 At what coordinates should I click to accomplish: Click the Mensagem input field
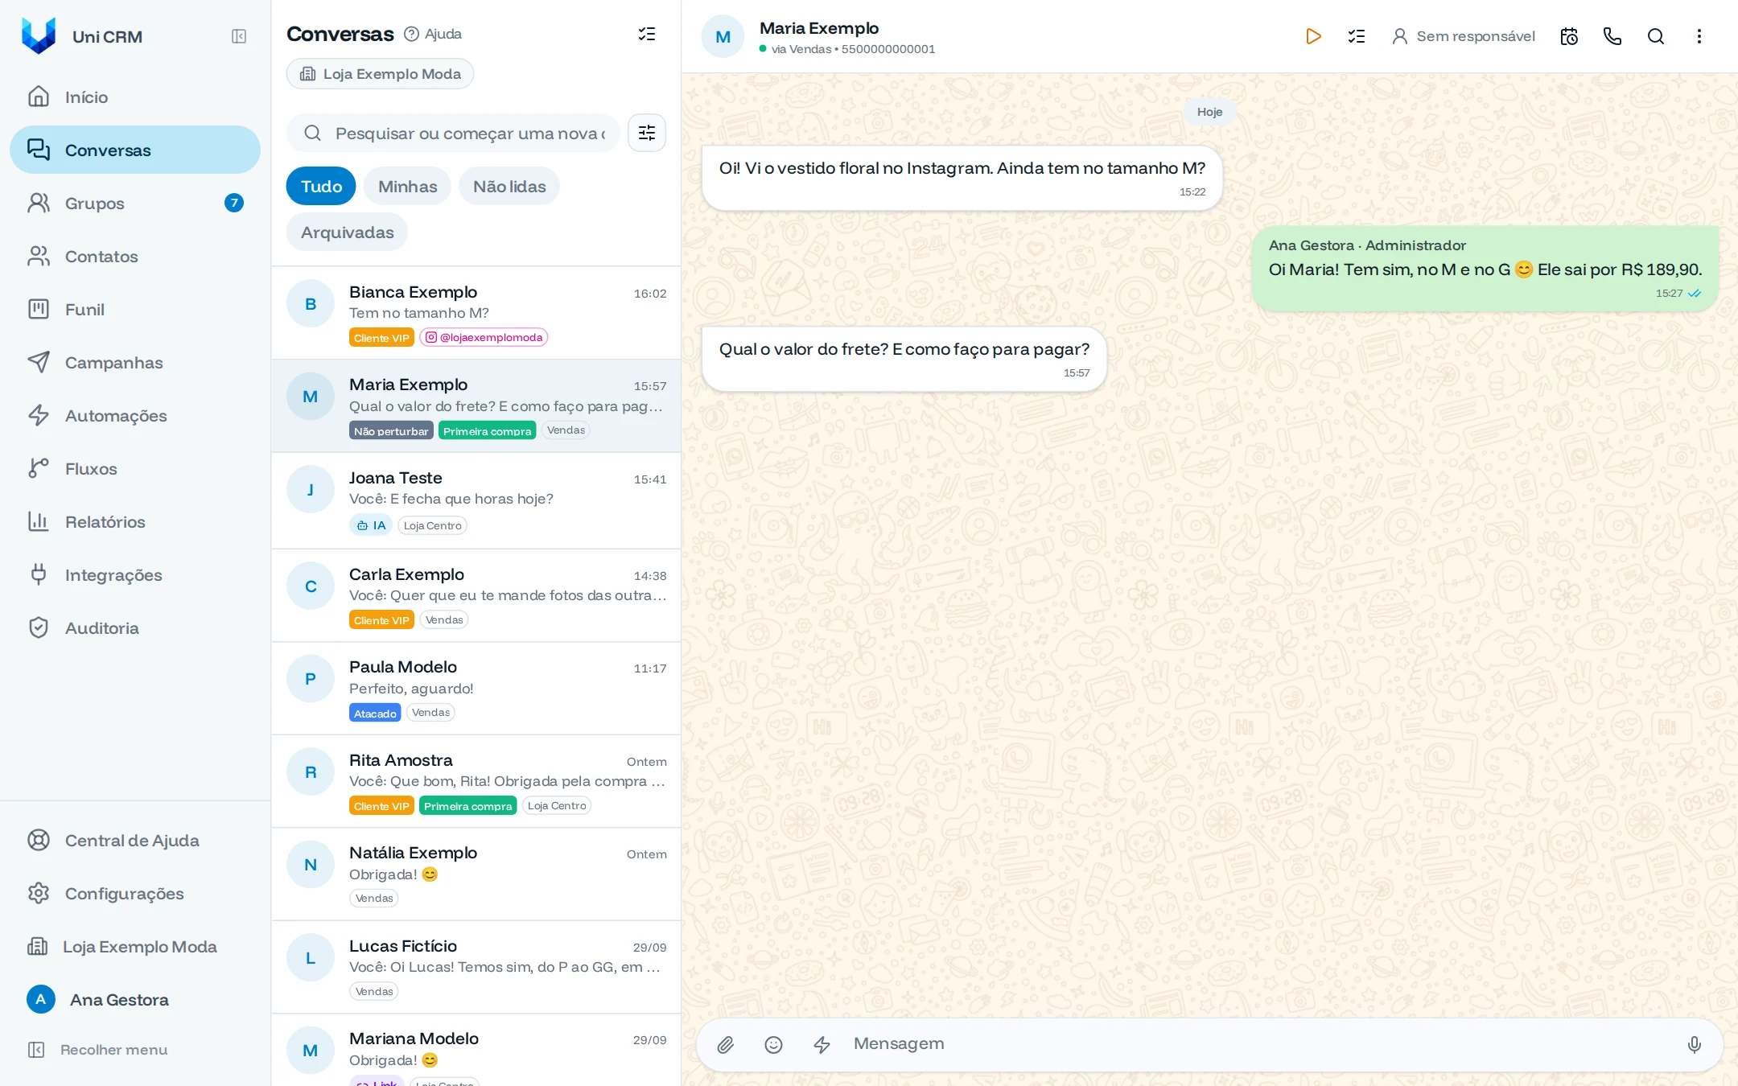pos(1259,1043)
